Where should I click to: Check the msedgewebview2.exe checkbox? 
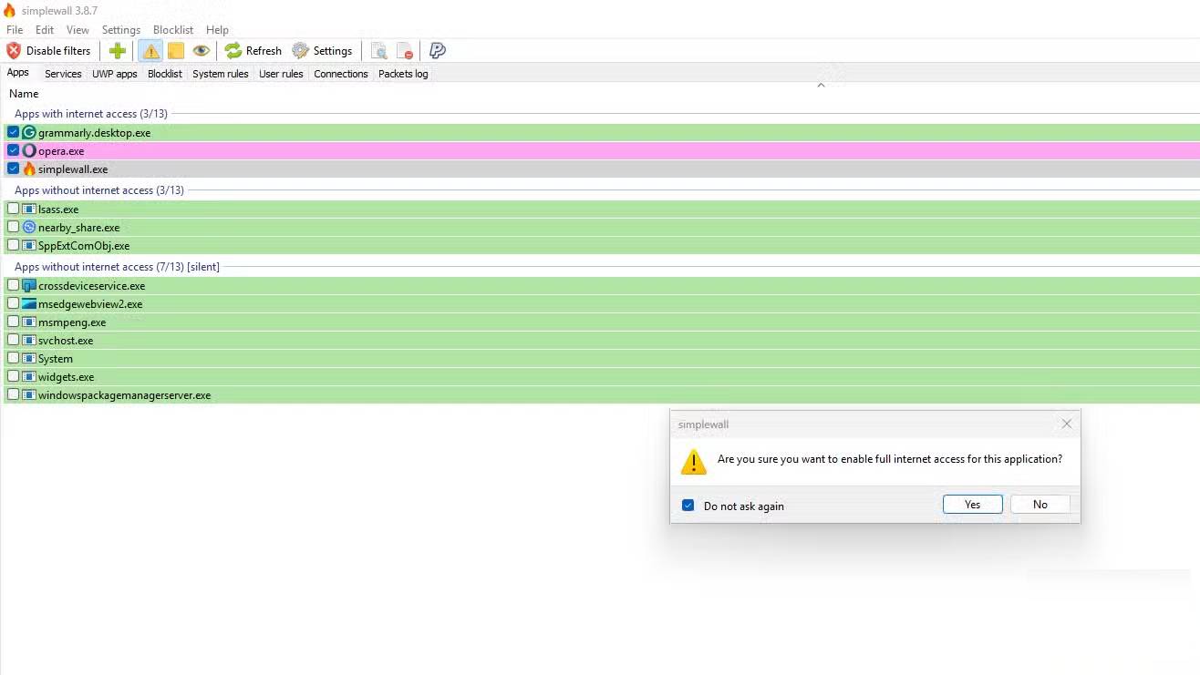pos(13,303)
